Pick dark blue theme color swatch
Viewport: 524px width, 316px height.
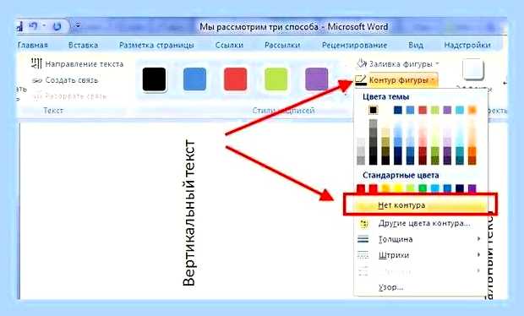click(x=398, y=110)
